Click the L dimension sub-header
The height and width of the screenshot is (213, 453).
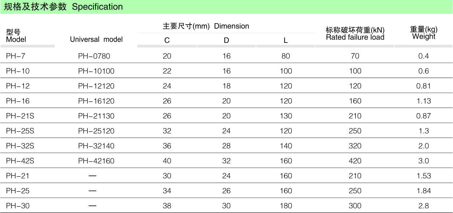coord(286,40)
